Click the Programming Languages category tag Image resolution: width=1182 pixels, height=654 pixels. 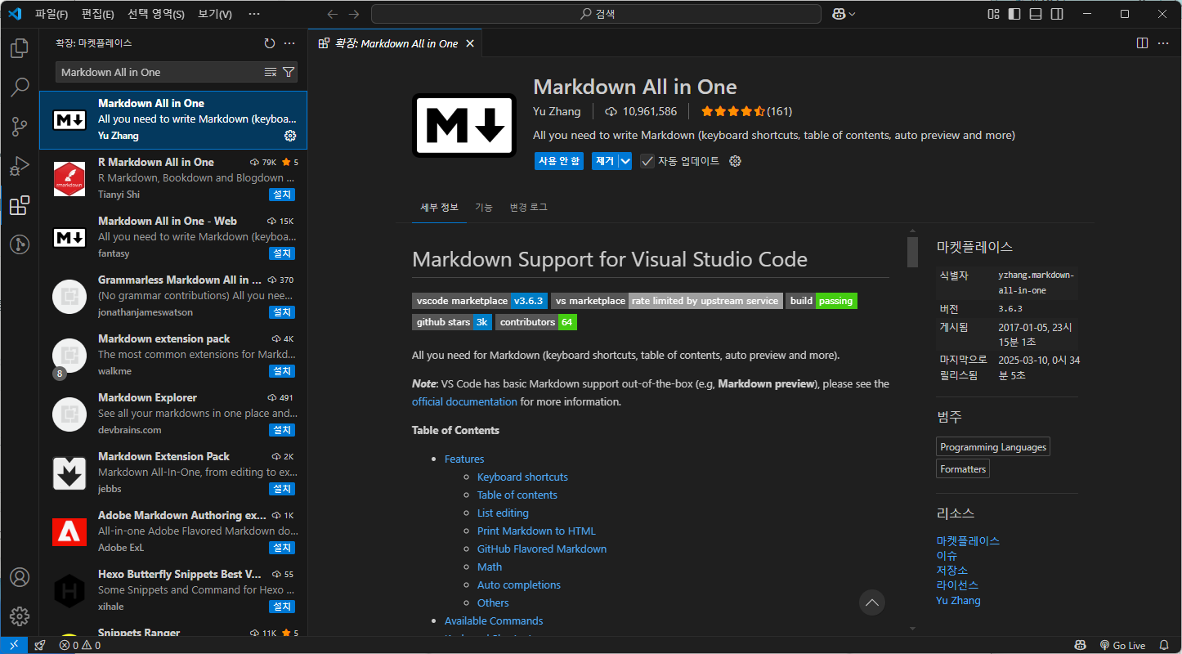(x=993, y=447)
